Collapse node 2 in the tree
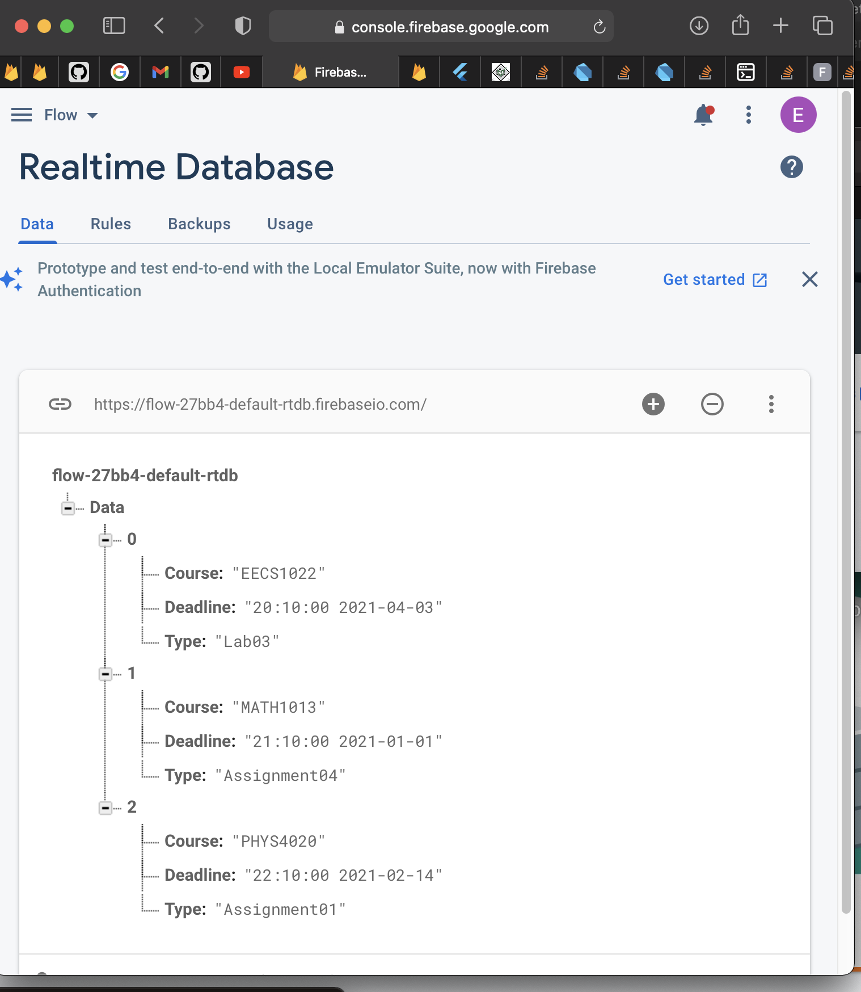861x992 pixels. [105, 808]
